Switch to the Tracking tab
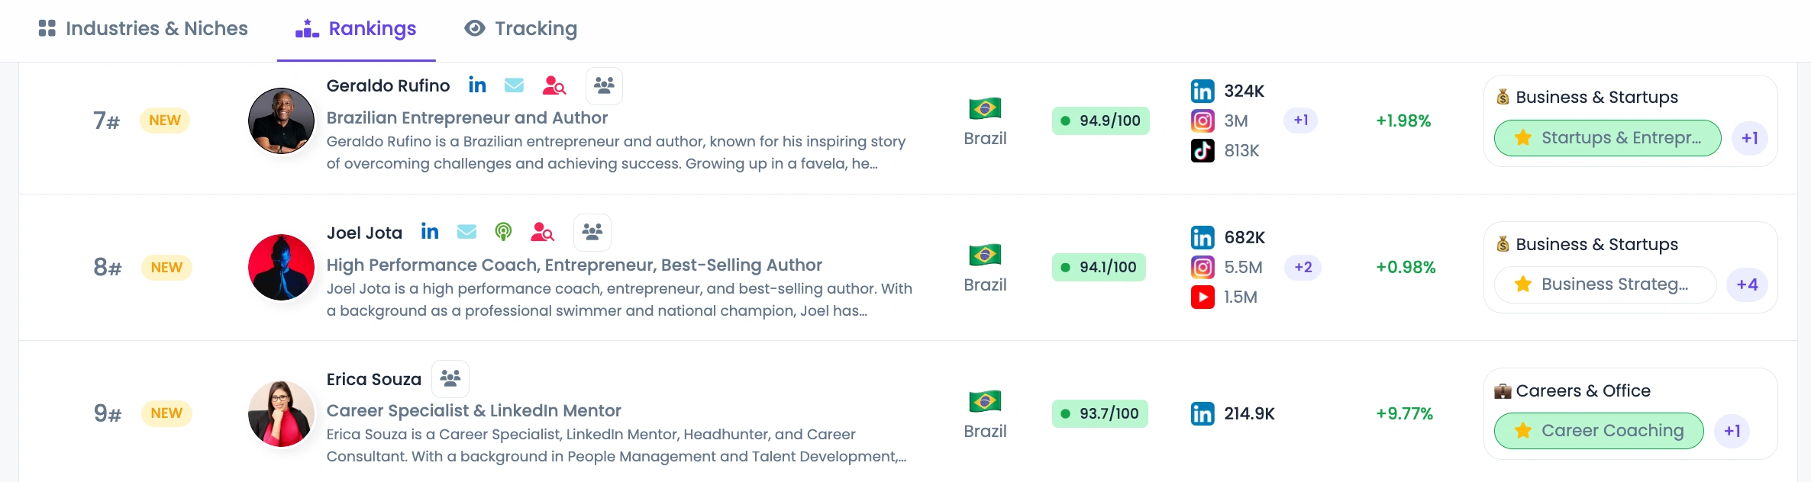The width and height of the screenshot is (1811, 482). 521,29
